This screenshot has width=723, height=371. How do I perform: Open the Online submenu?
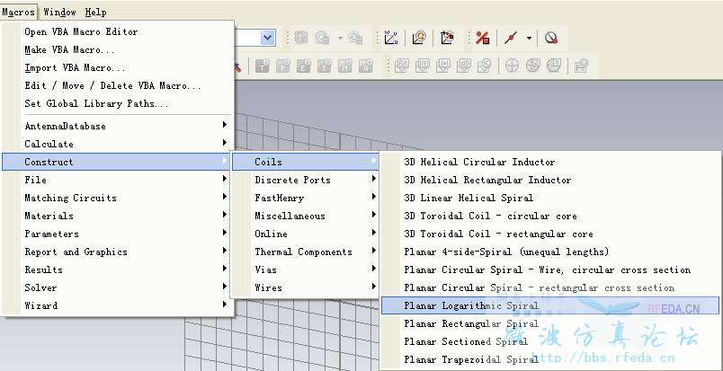[x=306, y=234]
